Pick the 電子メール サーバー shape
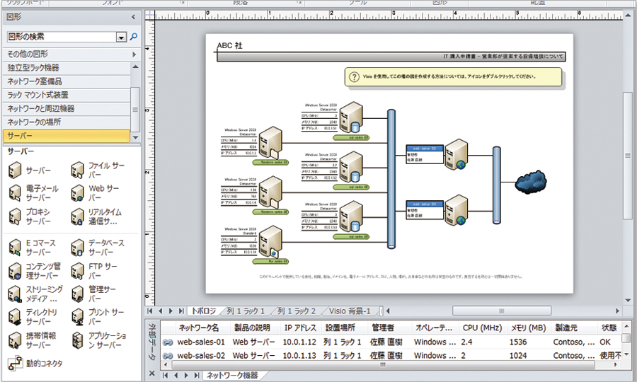 (x=16, y=193)
